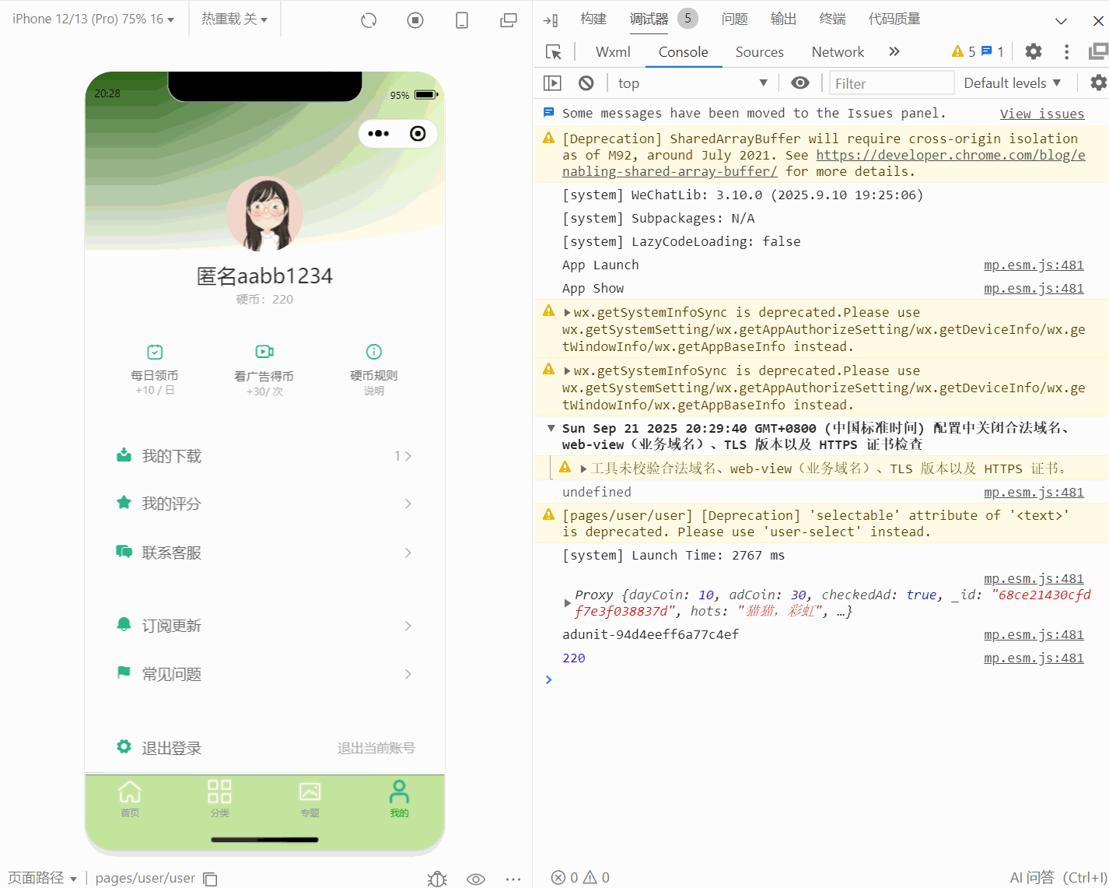Toggle the console sidebar panel icon

(552, 83)
